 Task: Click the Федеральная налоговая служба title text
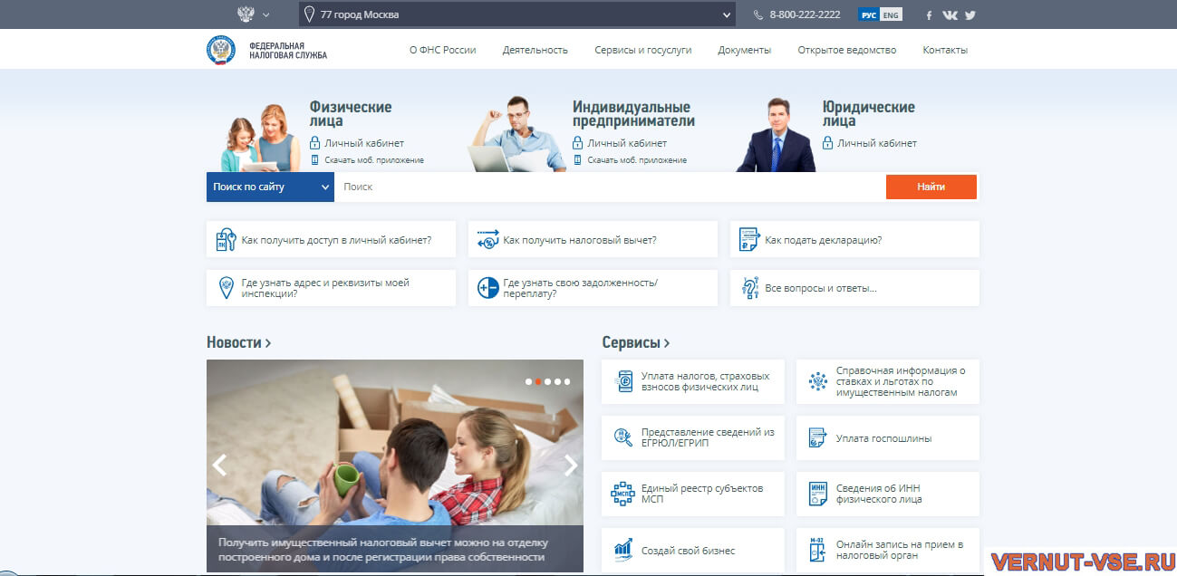coord(288,51)
